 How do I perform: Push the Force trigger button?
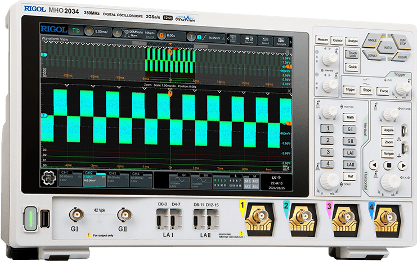pyautogui.click(x=383, y=91)
